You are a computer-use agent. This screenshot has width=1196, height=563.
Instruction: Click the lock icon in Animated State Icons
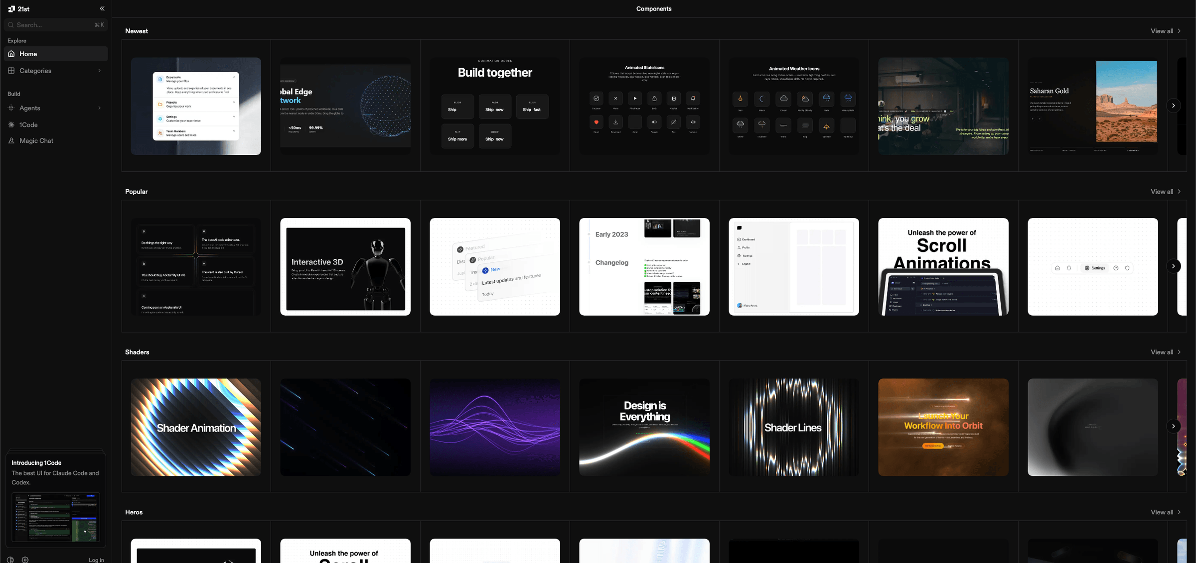pos(654,99)
